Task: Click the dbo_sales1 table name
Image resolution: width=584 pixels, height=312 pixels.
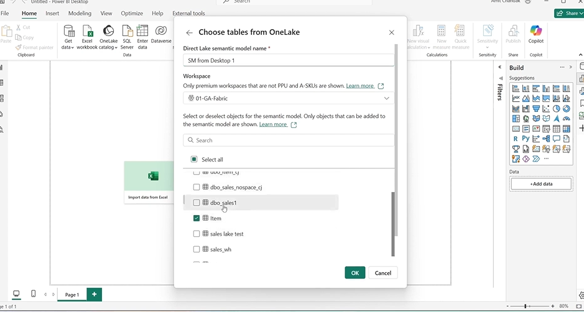Action: point(223,203)
